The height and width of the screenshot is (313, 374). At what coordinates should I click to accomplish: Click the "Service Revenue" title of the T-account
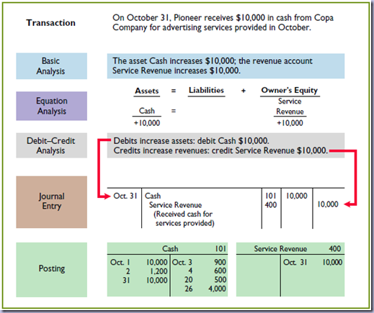tap(280, 249)
